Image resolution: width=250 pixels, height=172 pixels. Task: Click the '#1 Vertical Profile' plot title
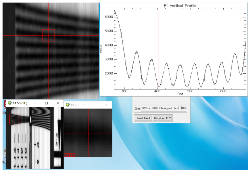click(x=180, y=6)
